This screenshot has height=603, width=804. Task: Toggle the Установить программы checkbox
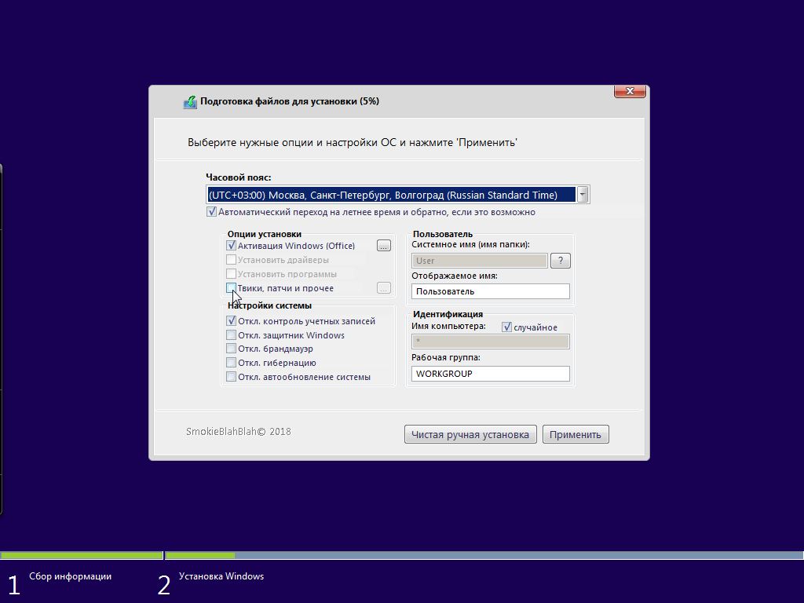232,274
